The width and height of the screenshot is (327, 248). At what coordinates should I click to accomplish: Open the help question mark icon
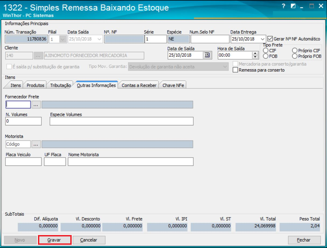(x=284, y=6)
